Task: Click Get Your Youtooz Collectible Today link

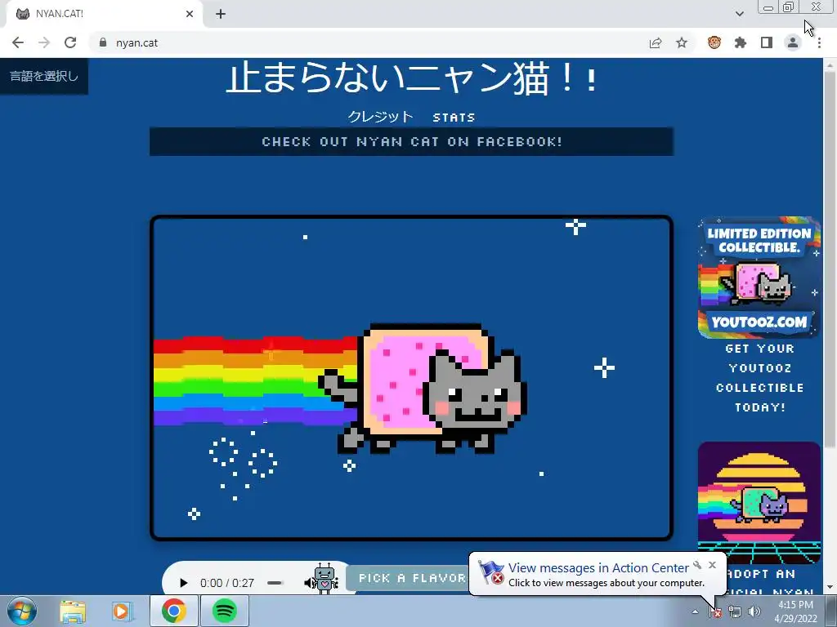Action: click(759, 377)
